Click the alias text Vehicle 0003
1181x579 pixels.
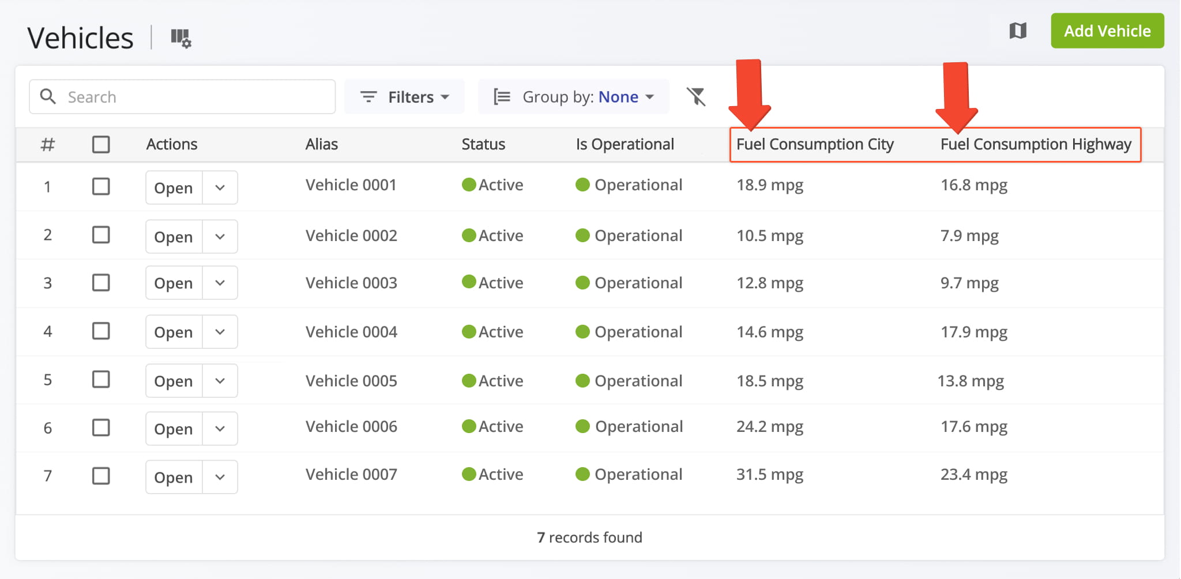click(x=351, y=283)
